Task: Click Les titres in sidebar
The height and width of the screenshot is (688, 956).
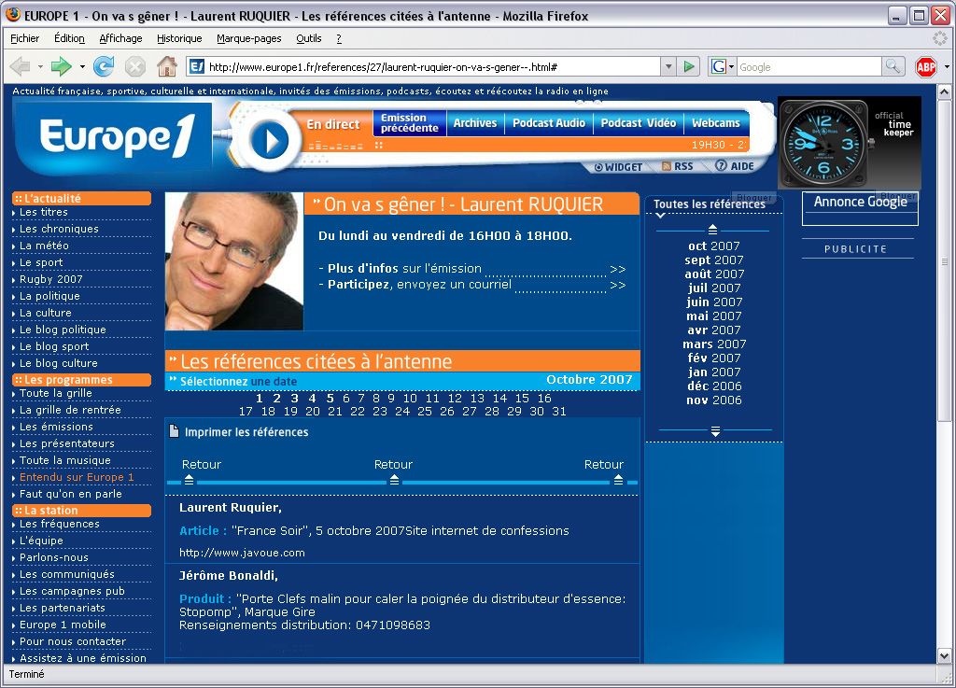Action: [x=43, y=212]
